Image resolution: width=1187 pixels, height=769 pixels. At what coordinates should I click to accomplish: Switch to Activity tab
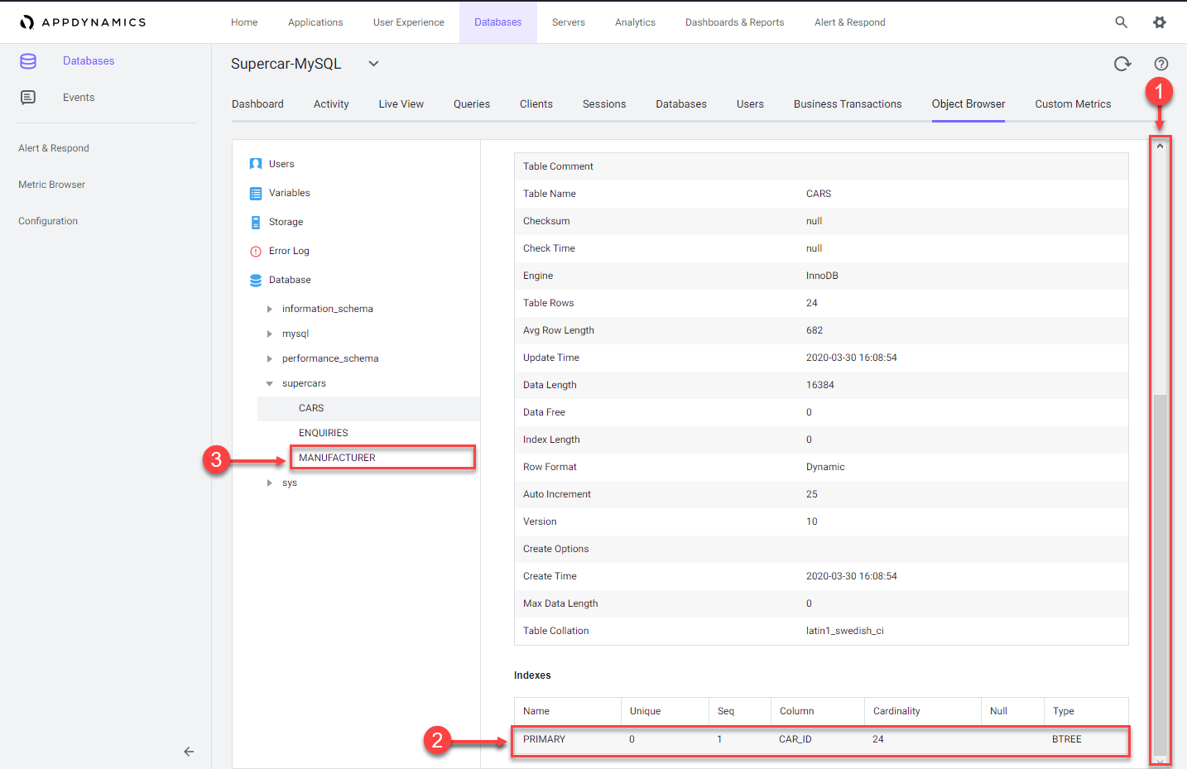331,104
